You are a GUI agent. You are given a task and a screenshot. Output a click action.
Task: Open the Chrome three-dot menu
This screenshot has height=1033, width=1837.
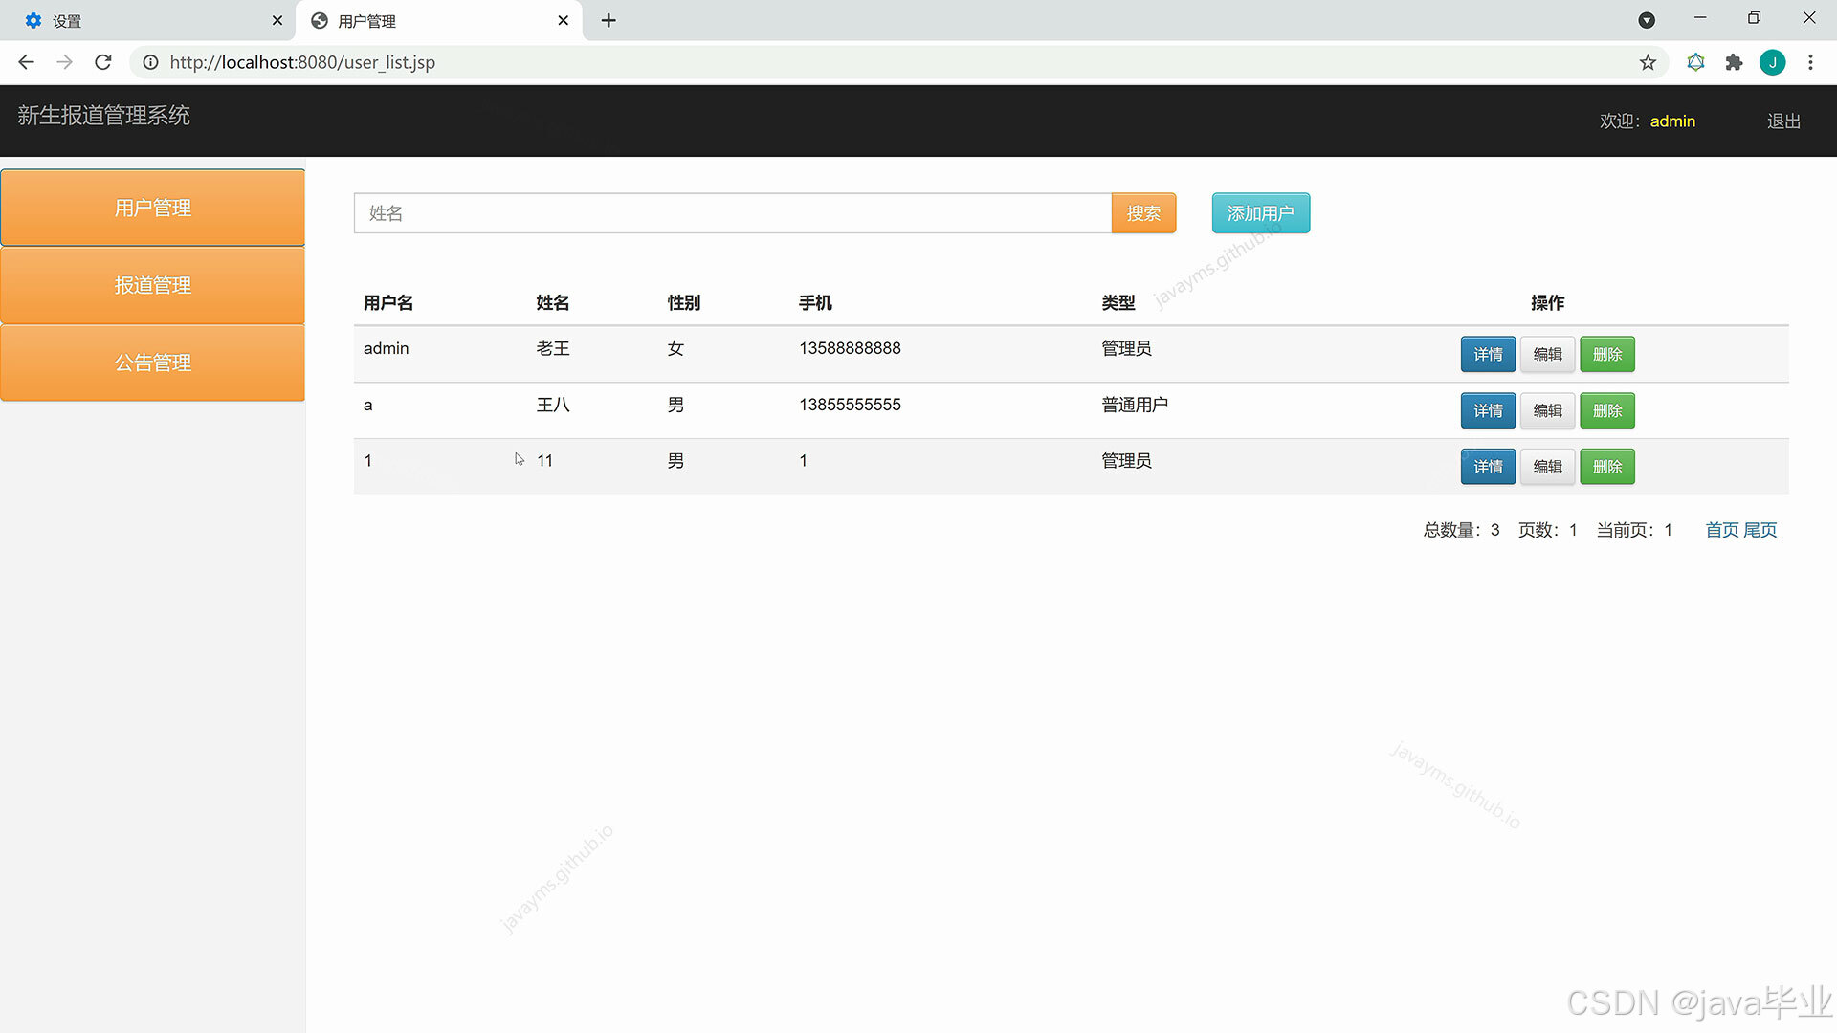click(x=1810, y=62)
